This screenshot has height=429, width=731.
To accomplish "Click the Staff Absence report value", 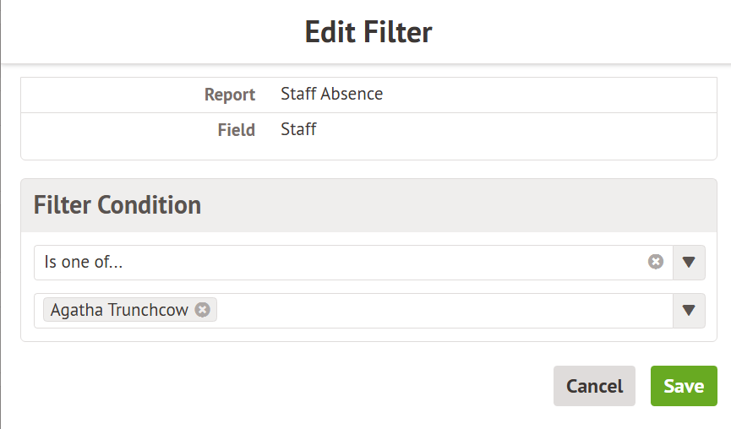I will [x=331, y=94].
